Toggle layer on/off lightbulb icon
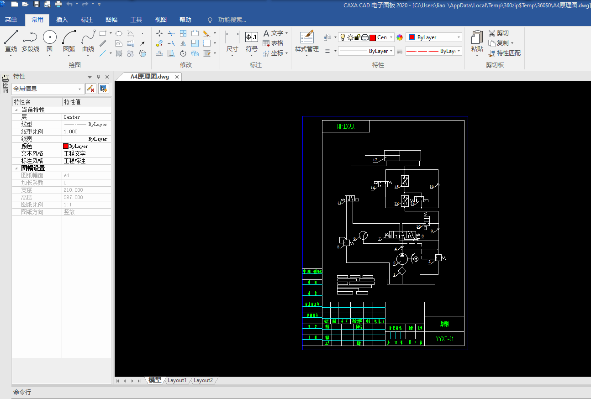Image resolution: width=591 pixels, height=399 pixels. click(342, 37)
